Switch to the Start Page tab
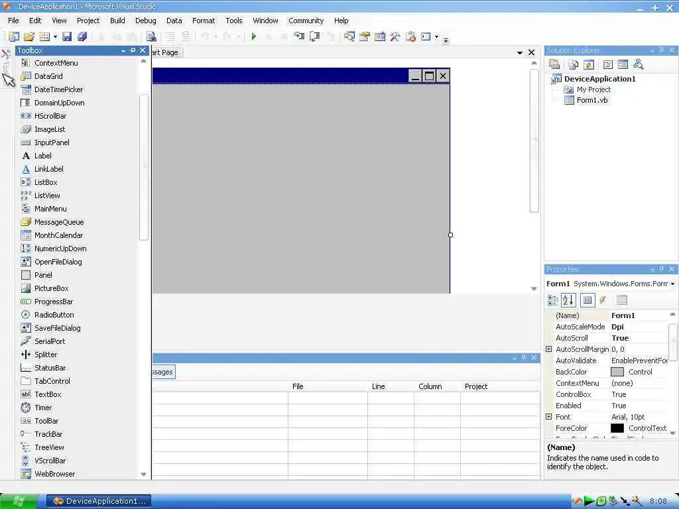This screenshot has height=509, width=679. [167, 52]
